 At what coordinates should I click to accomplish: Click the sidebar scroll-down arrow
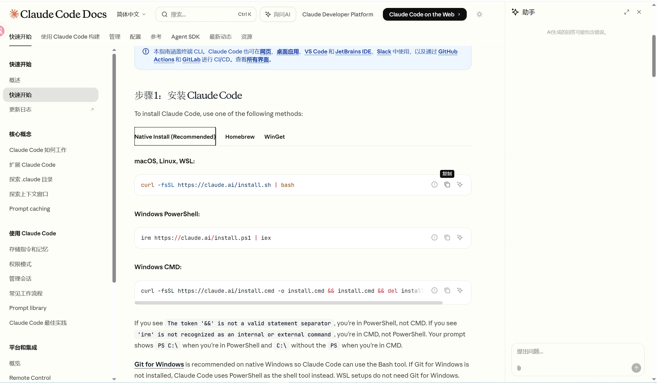(x=114, y=379)
